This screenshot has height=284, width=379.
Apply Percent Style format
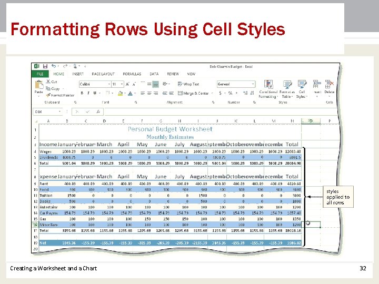(x=230, y=93)
